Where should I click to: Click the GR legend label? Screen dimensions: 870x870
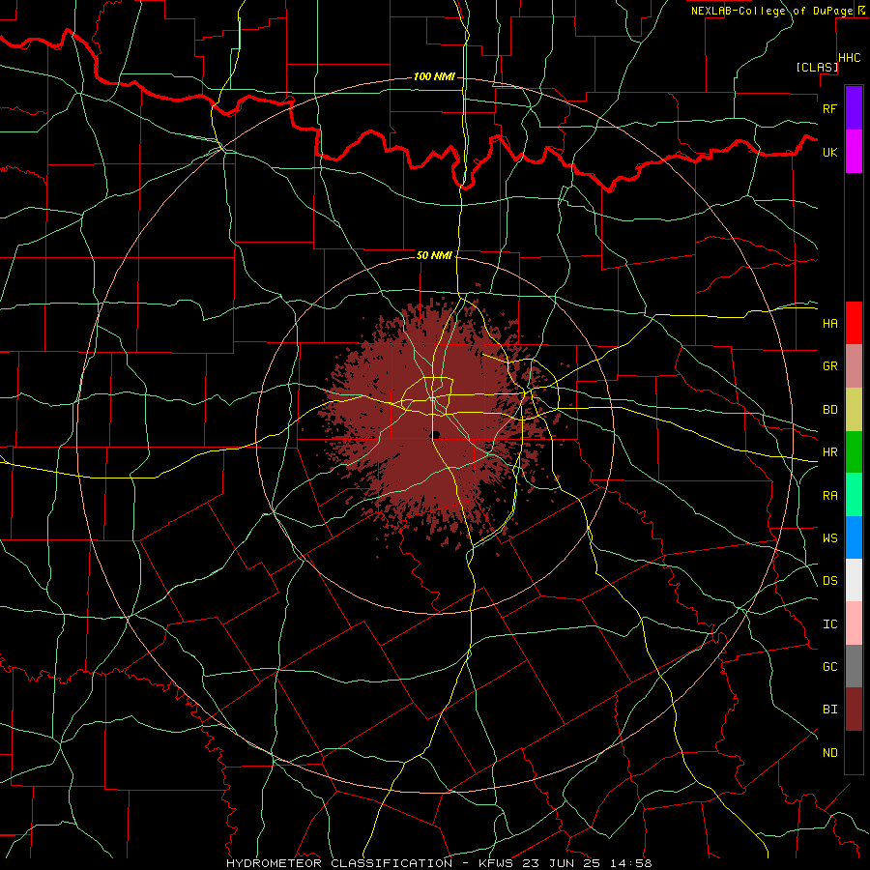click(x=829, y=366)
